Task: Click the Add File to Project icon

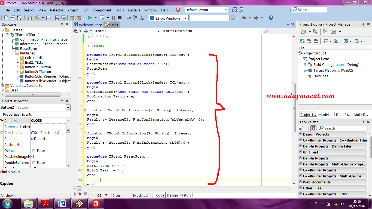Action: (x=72, y=18)
